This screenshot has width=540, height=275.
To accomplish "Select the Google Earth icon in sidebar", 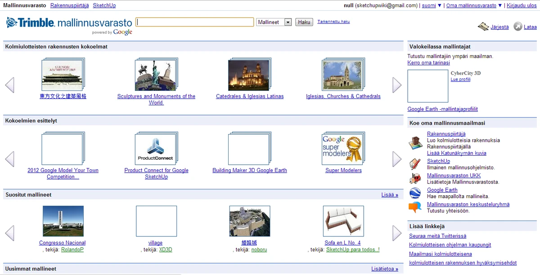I will pyautogui.click(x=415, y=192).
